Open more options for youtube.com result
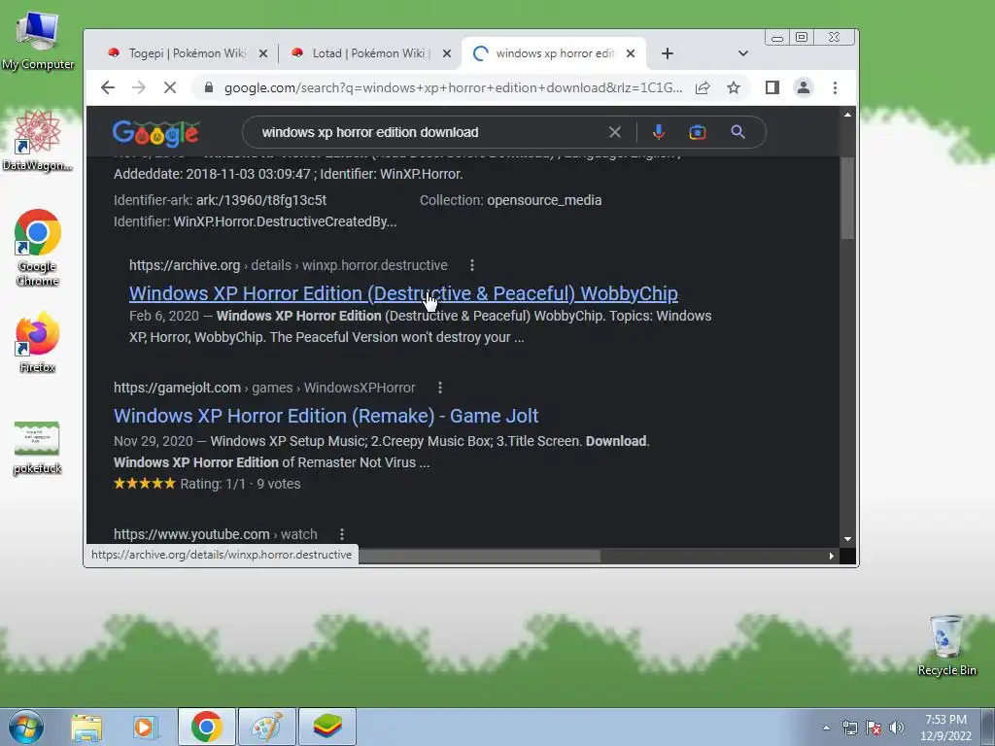The width and height of the screenshot is (995, 746). pyautogui.click(x=341, y=534)
